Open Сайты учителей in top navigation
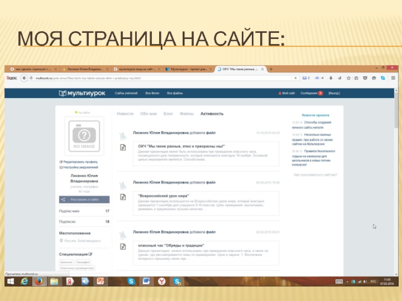The width and height of the screenshot is (402, 301). pos(126,93)
